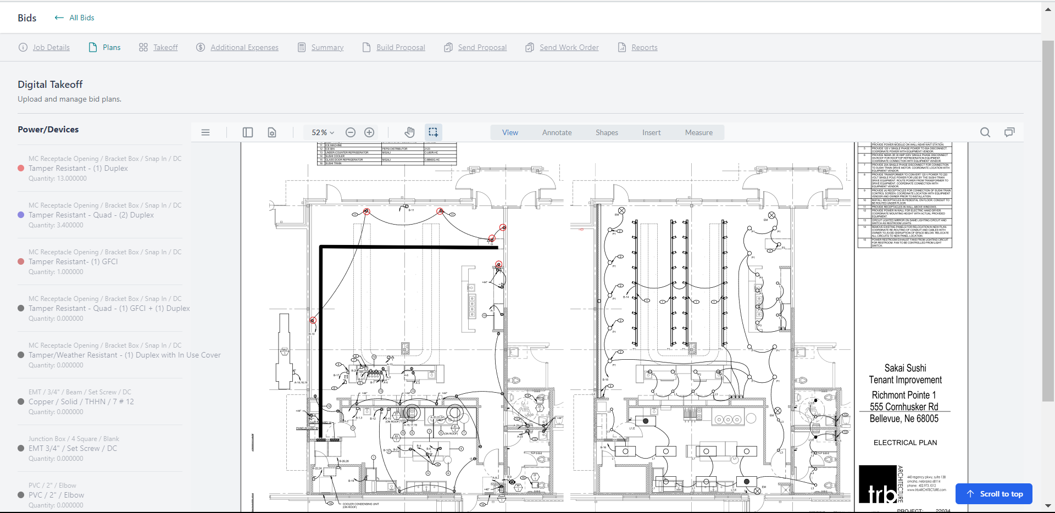Toggle the page thumbnails sidebar

coord(247,132)
